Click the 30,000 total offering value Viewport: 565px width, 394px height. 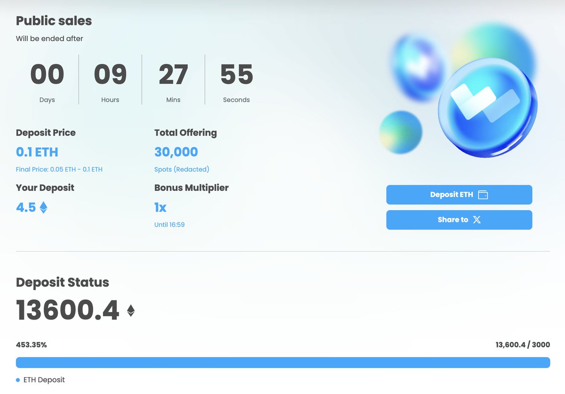point(176,152)
